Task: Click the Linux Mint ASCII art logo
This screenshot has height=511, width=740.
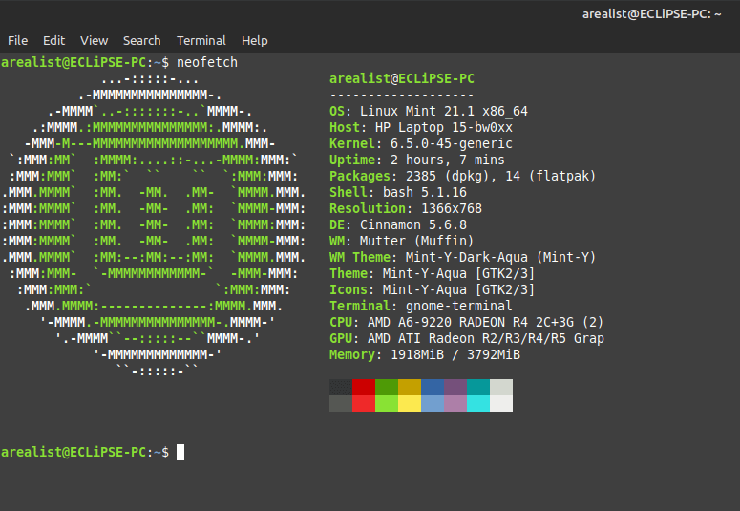Action: [154, 225]
